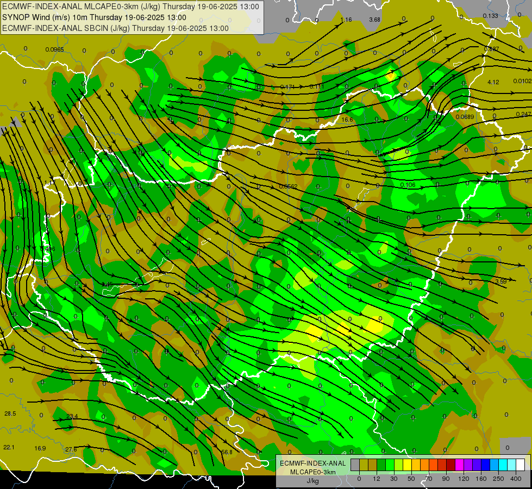Click the 'ECMWF-INDEX-ANAL MLCAPE0-3km' title line
This screenshot has width=532, height=489.
click(x=130, y=7)
